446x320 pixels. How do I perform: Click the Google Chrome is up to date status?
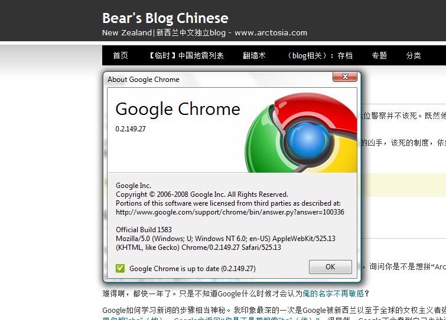tap(192, 268)
